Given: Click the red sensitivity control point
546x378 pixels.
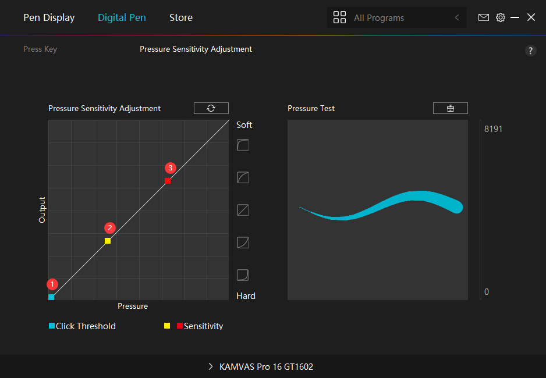Looking at the screenshot, I should [168, 181].
